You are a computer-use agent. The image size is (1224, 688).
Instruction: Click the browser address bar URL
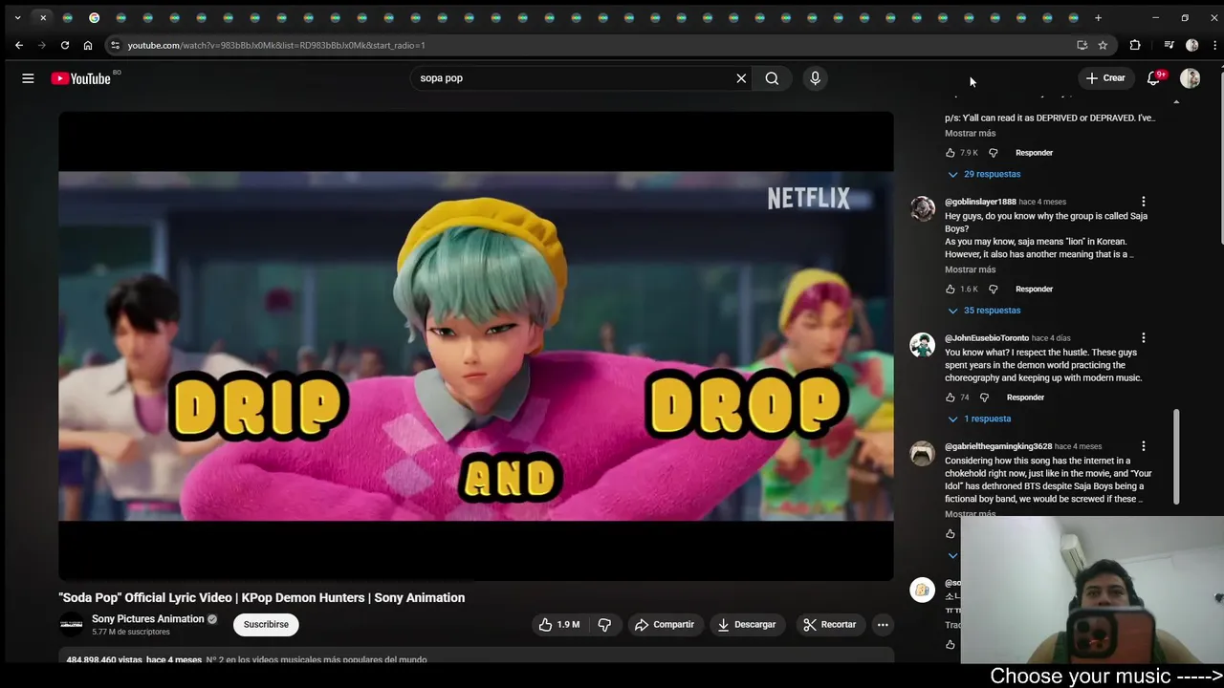[275, 45]
